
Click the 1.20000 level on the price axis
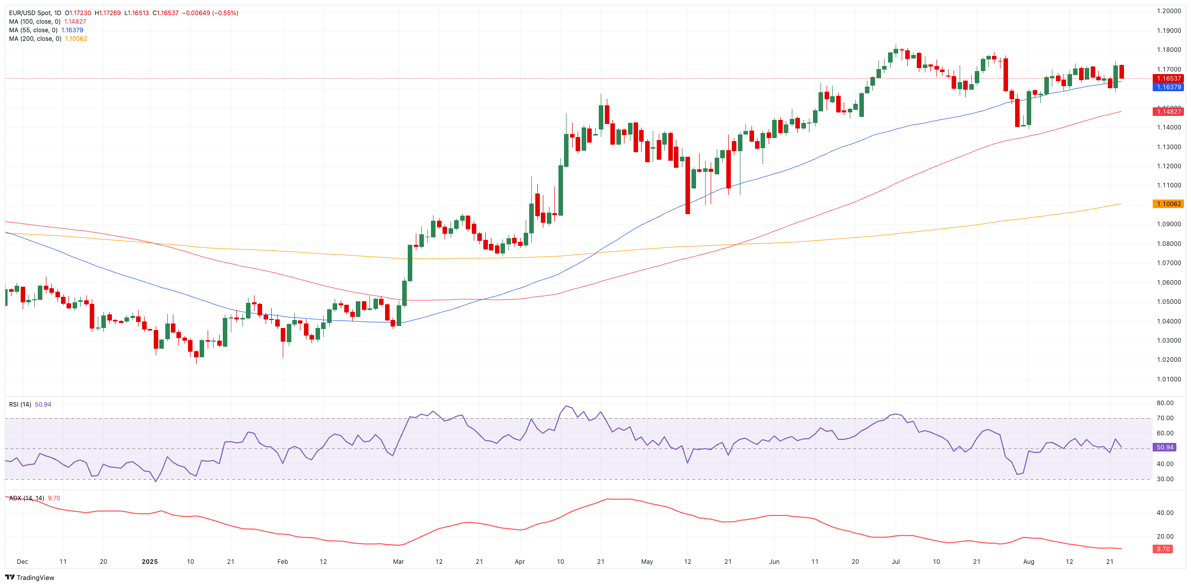coord(1169,11)
